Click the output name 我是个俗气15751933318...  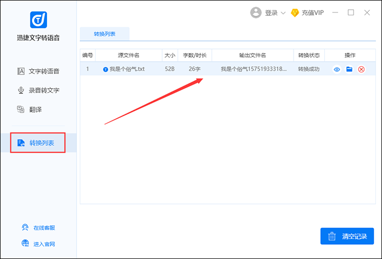pyautogui.click(x=254, y=69)
